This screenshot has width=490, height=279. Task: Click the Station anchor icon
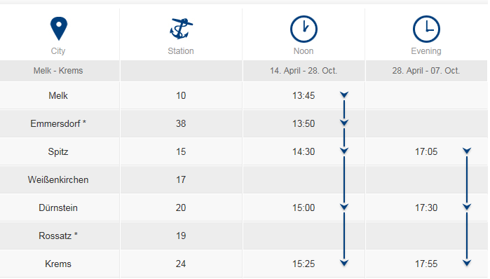[181, 29]
